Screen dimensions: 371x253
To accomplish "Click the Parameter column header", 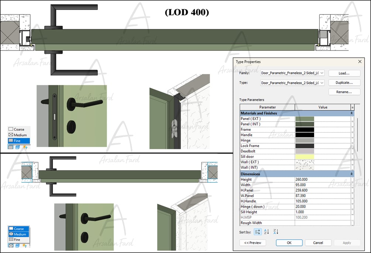I will (x=267, y=107).
